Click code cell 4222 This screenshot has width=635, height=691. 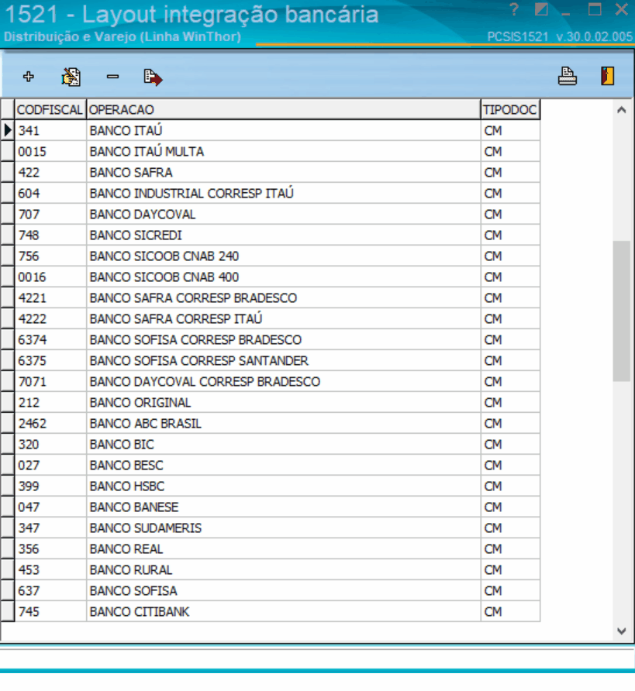[50, 319]
